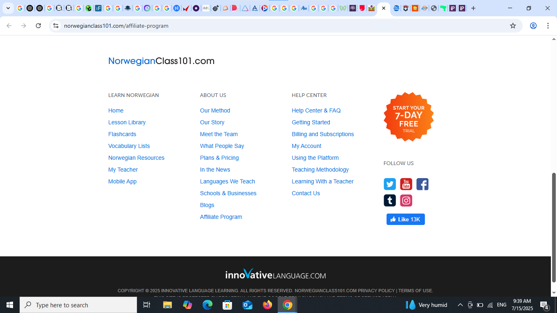Viewport: 557px width, 313px height.
Task: Open Schools & Businesses link
Action: click(228, 193)
